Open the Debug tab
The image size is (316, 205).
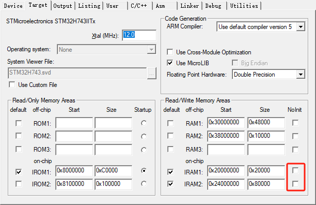(x=214, y=6)
